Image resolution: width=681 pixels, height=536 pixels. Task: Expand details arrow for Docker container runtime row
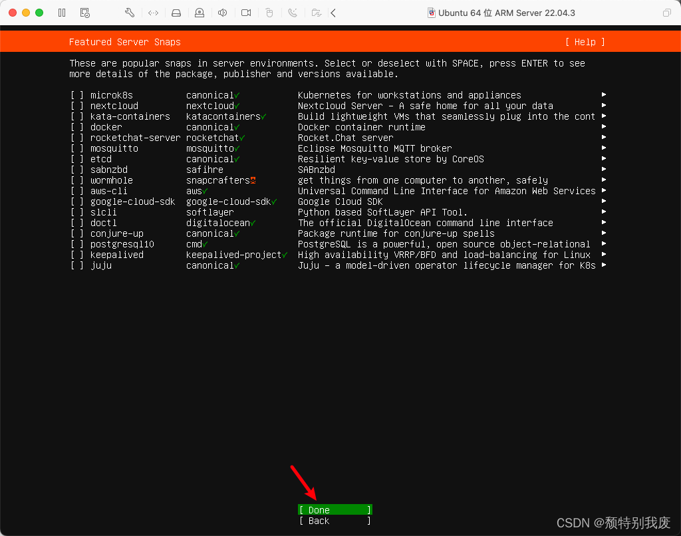[604, 126]
